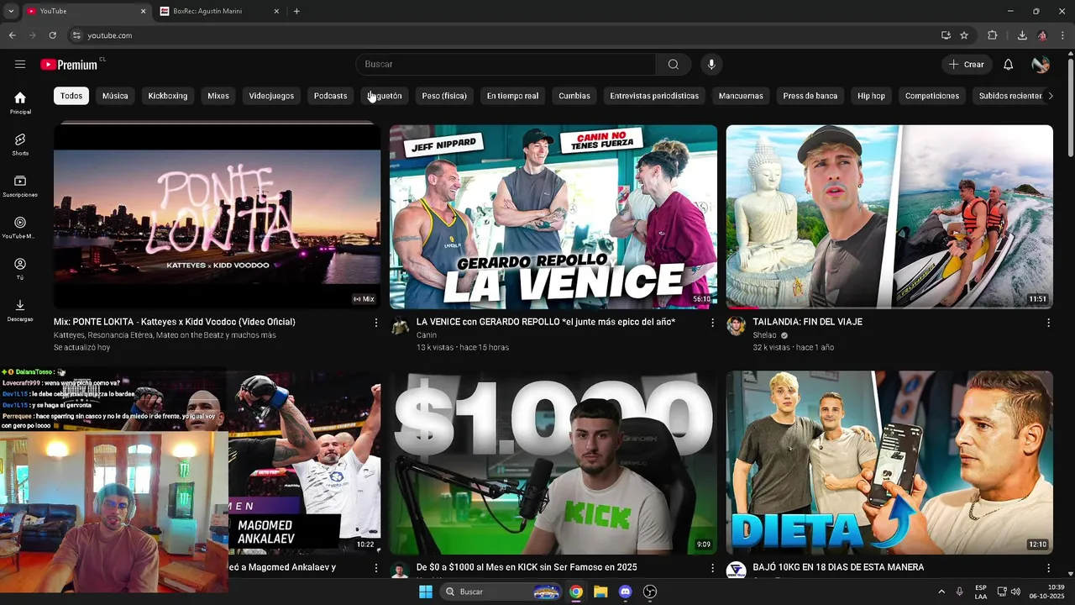Select the En tiempo real chip
The width and height of the screenshot is (1075, 605).
[x=512, y=96]
